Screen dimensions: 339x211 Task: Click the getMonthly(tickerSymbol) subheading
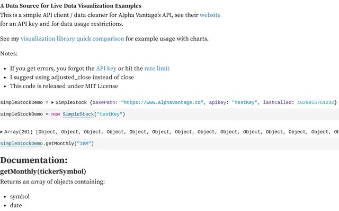(43, 171)
